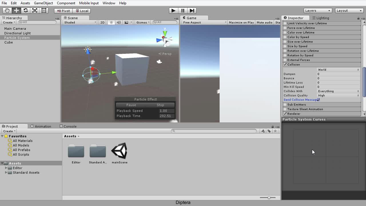This screenshot has height=206, width=366.
Task: Toggle scene audio speaker icon
Action: click(119, 22)
